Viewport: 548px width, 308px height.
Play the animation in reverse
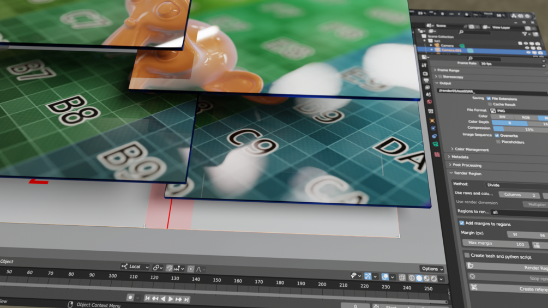click(x=163, y=299)
